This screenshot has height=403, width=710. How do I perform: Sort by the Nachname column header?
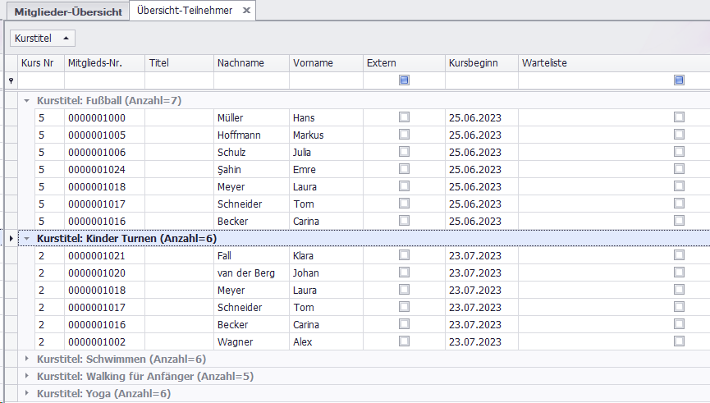coord(250,63)
